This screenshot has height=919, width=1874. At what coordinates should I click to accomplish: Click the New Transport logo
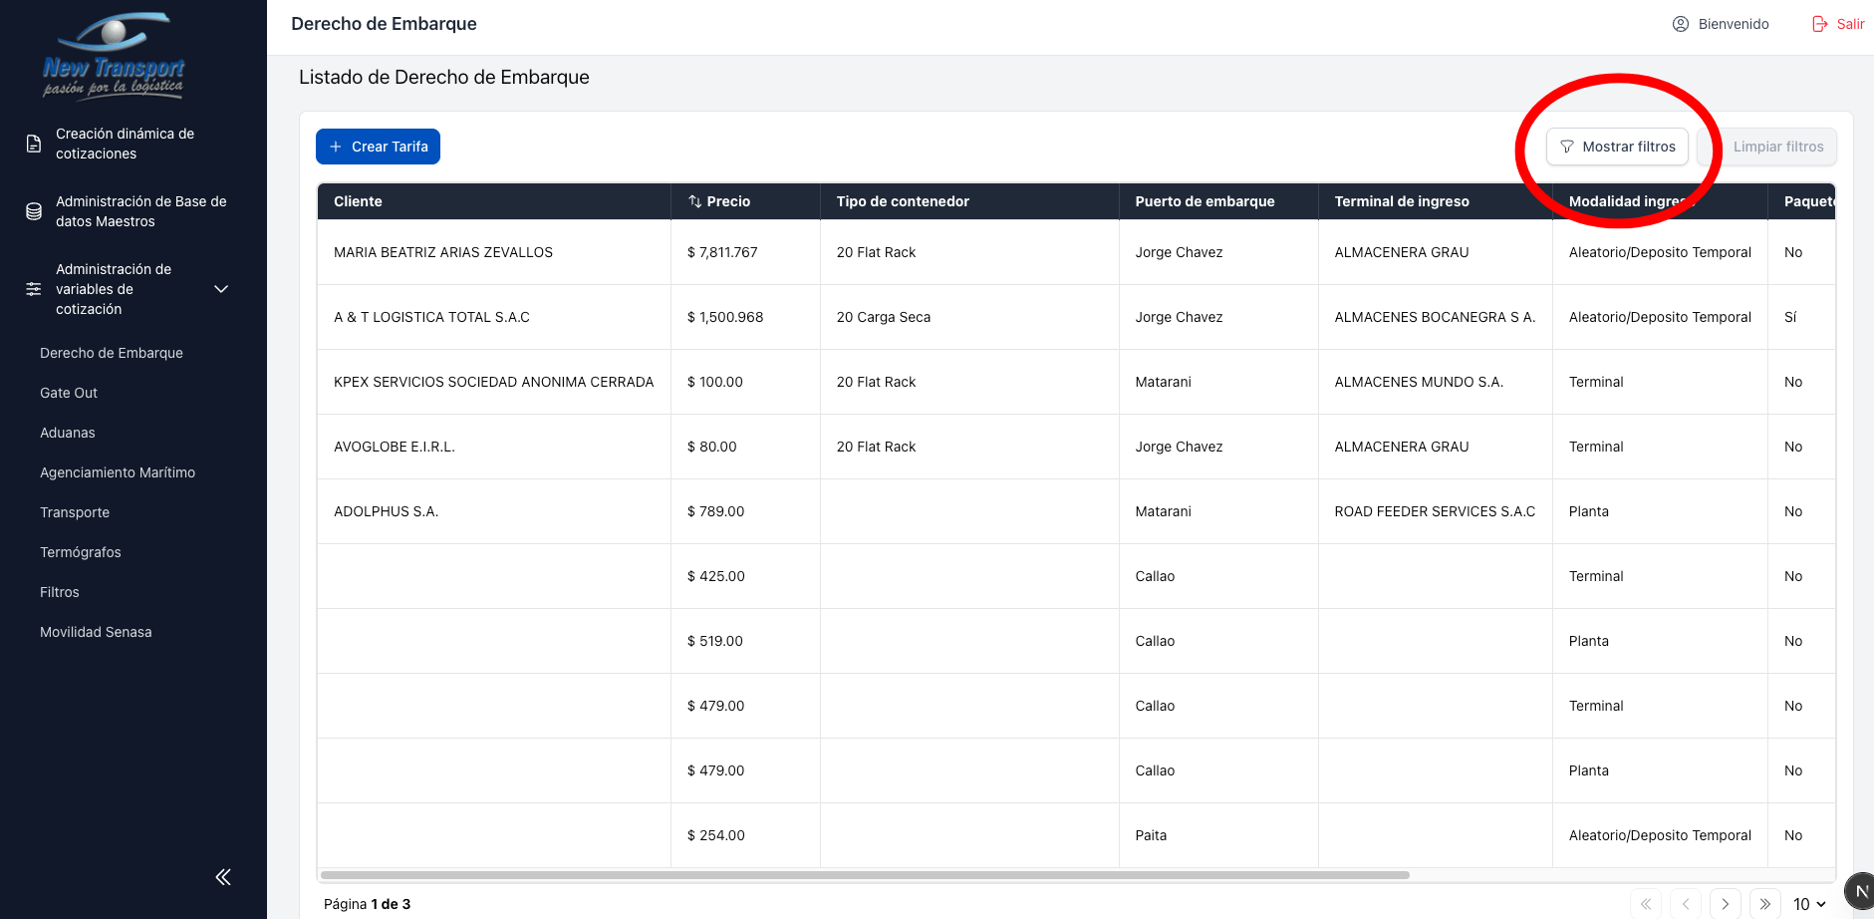(x=114, y=57)
